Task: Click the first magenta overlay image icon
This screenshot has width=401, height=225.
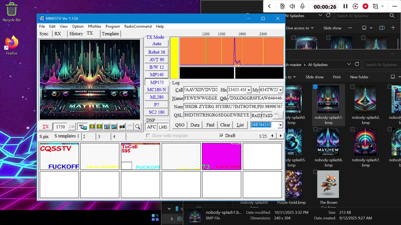Action: (107, 127)
